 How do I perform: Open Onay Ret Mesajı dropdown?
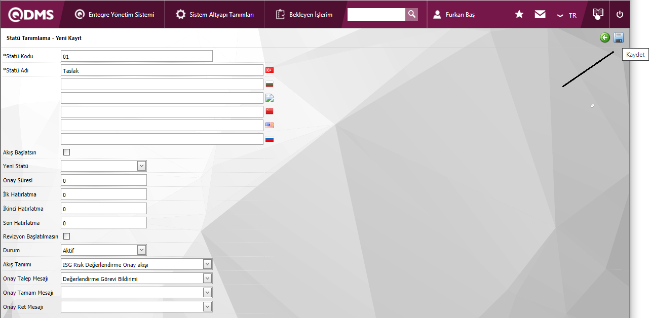coord(136,306)
